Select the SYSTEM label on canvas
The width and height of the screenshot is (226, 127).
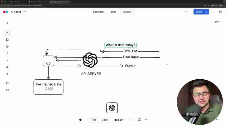tap(130, 51)
